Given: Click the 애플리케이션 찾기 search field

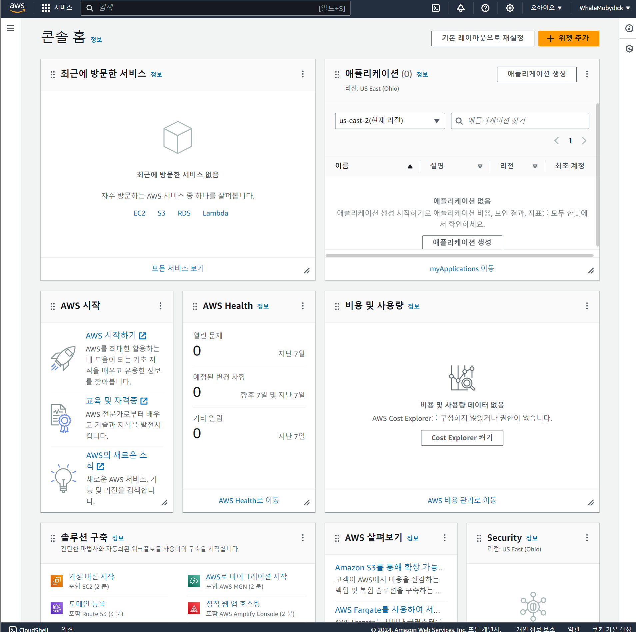Looking at the screenshot, I should pos(520,121).
